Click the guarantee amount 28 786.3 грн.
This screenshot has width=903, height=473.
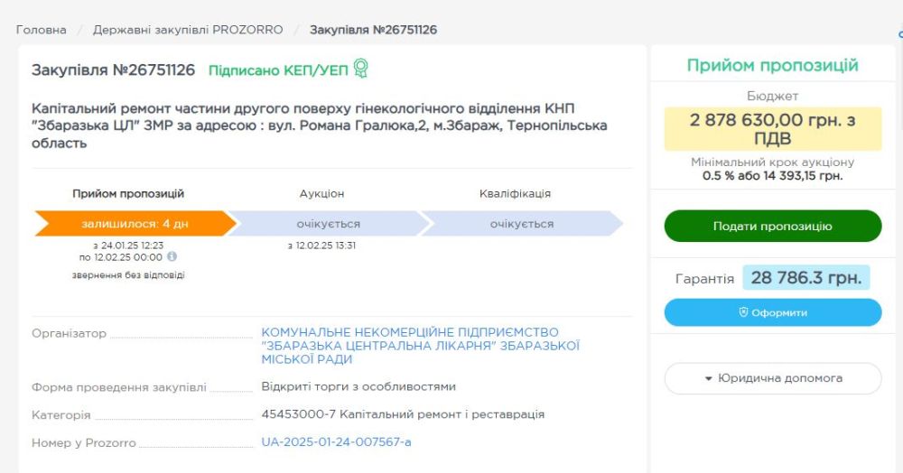[x=805, y=278]
